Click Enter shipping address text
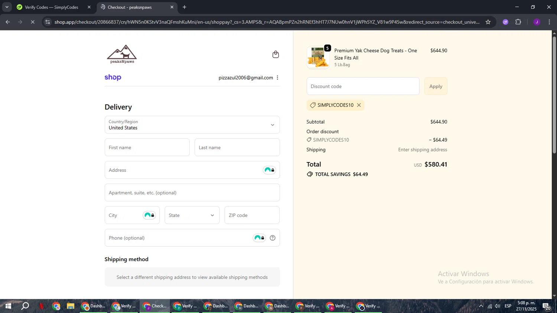This screenshot has width=557, height=313. pyautogui.click(x=423, y=149)
